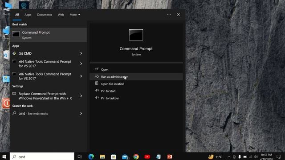Open the three-dot options menu
The width and height of the screenshot is (285, 160).
point(169,15)
